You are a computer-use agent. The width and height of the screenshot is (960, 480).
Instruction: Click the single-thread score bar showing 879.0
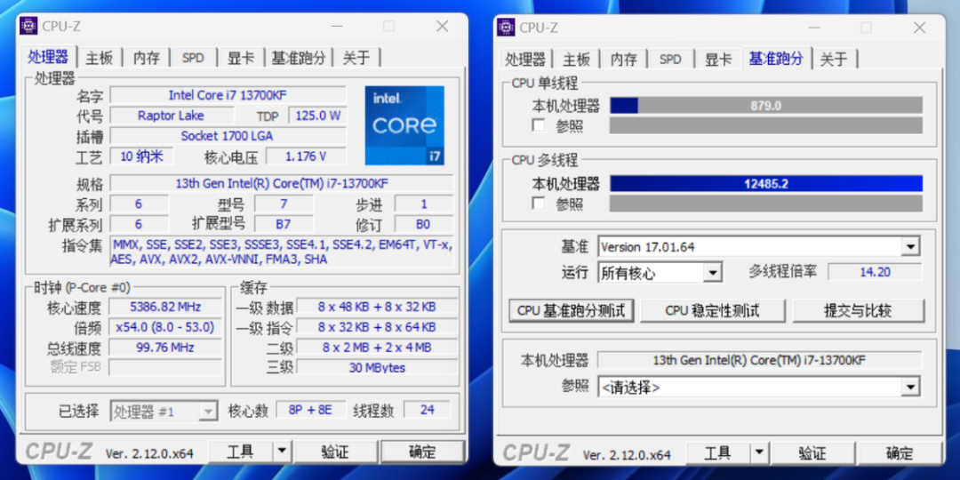coord(766,105)
